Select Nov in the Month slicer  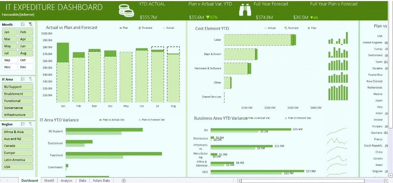click(x=10, y=67)
